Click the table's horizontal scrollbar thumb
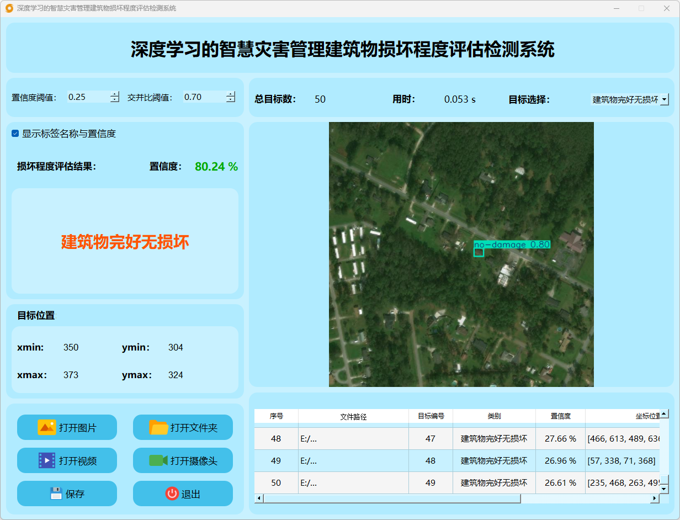The image size is (680, 520). pyautogui.click(x=392, y=498)
